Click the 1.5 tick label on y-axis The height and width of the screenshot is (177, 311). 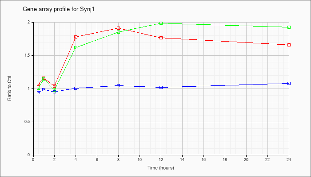(26, 55)
